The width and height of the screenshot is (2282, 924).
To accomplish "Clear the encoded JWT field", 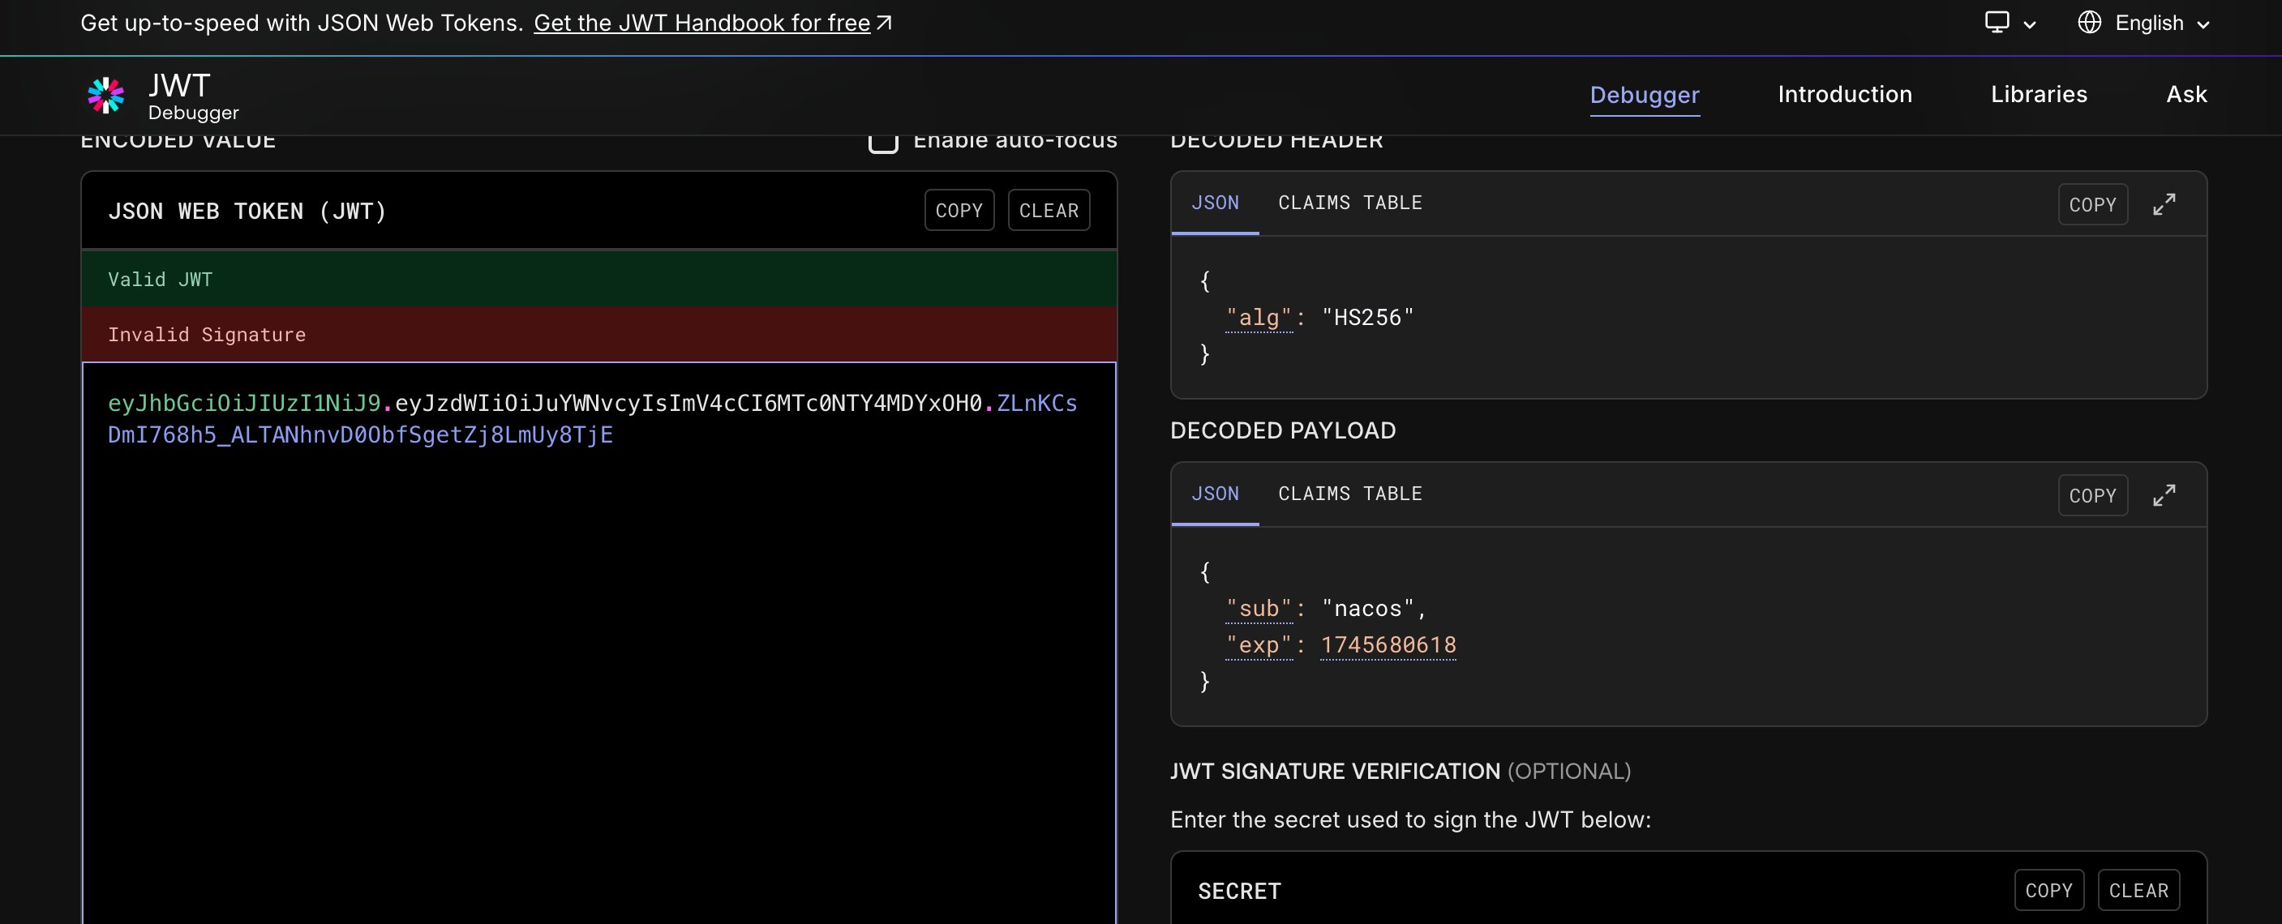I will [1048, 211].
